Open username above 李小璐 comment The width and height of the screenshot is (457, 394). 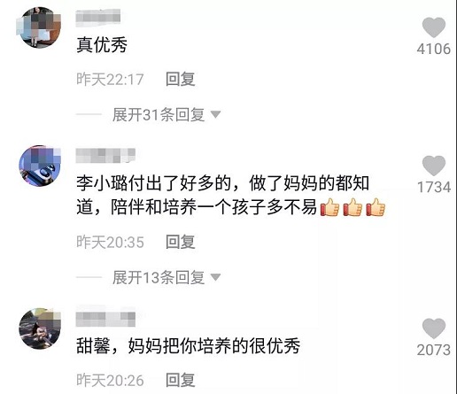click(x=105, y=155)
